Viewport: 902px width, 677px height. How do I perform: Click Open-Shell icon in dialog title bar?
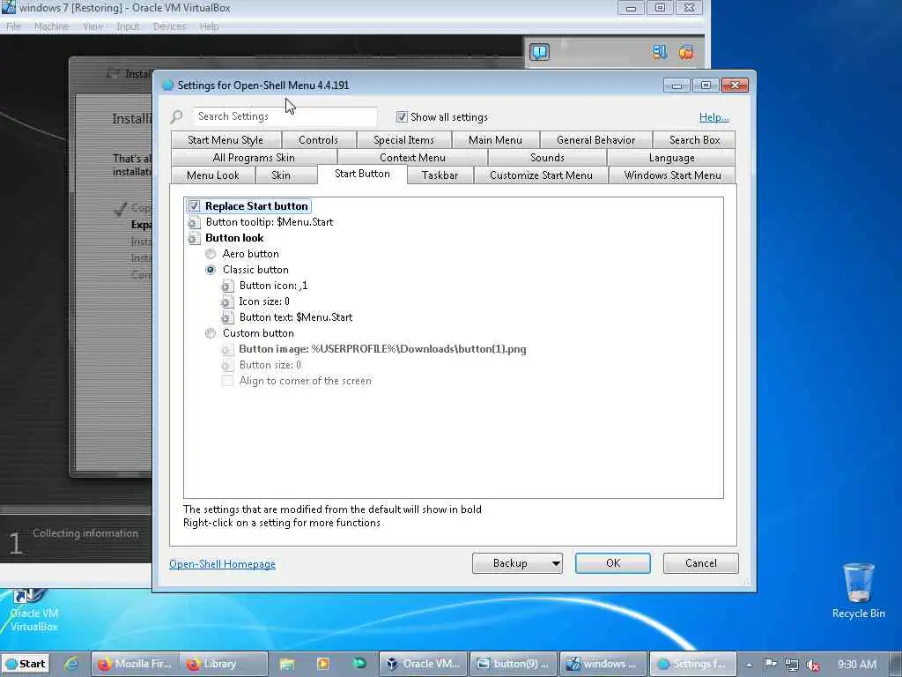(167, 86)
